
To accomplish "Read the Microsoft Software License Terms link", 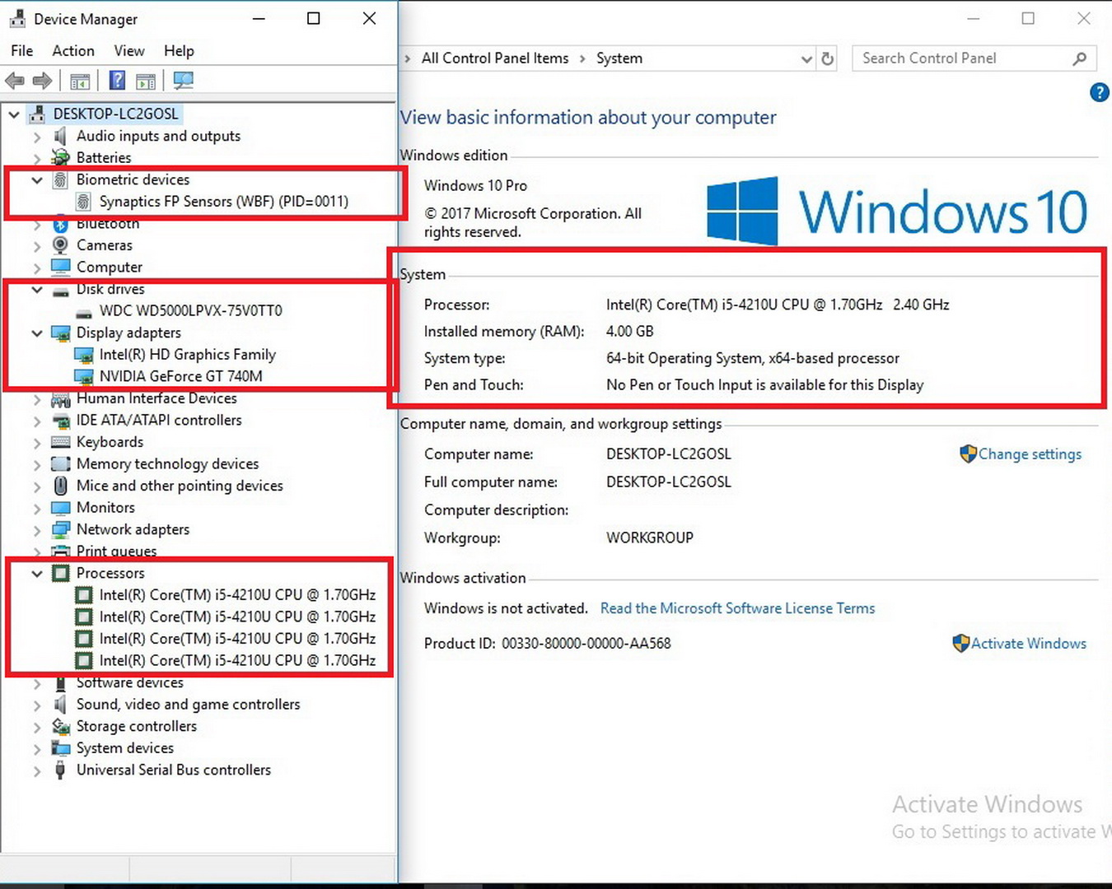I will 737,608.
